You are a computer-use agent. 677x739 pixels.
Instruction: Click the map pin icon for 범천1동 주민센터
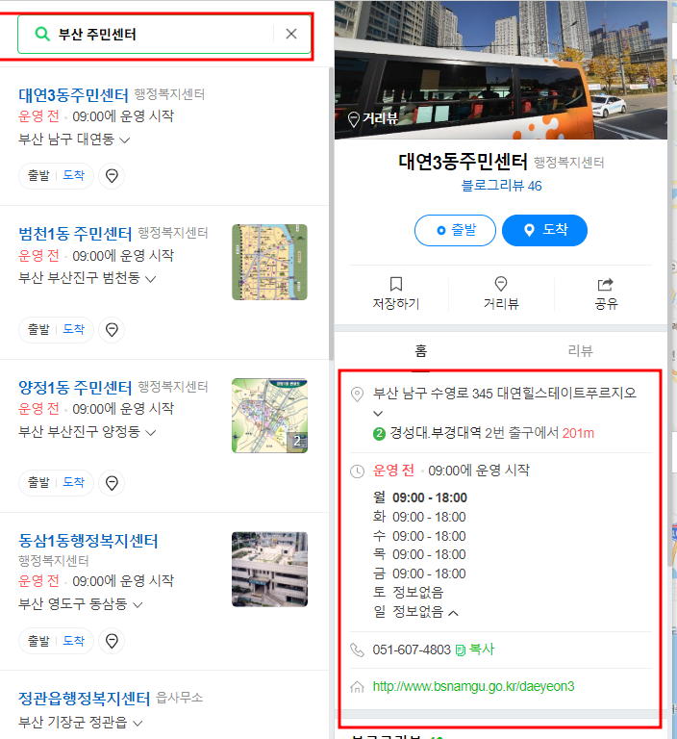[112, 330]
